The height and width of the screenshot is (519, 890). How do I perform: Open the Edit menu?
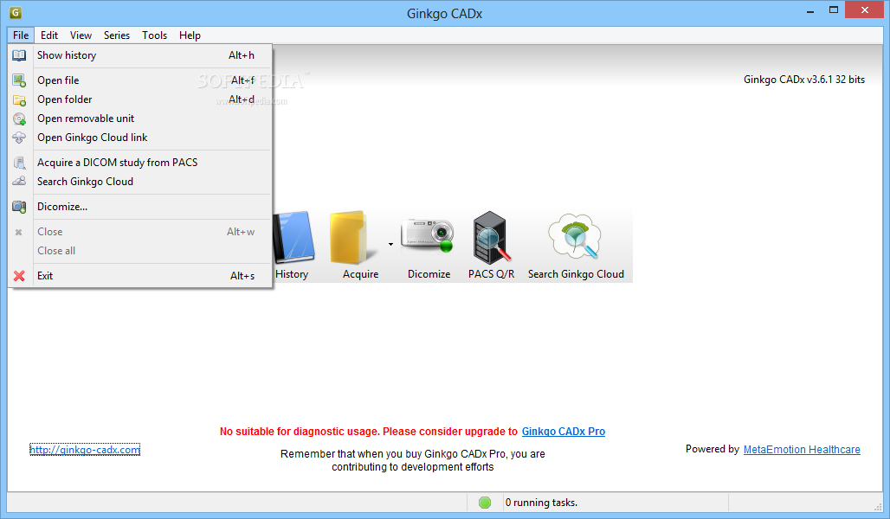click(x=49, y=35)
